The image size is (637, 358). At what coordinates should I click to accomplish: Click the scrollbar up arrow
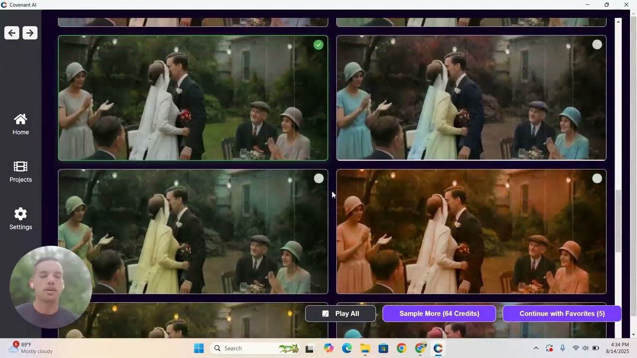[619, 22]
